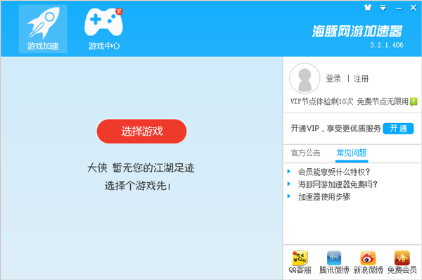Open the 腾讯微博 icon

334,262
